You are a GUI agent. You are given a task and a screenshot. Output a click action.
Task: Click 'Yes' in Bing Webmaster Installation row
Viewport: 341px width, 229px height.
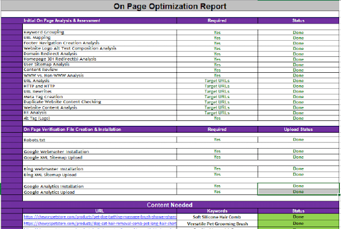[x=217, y=169]
